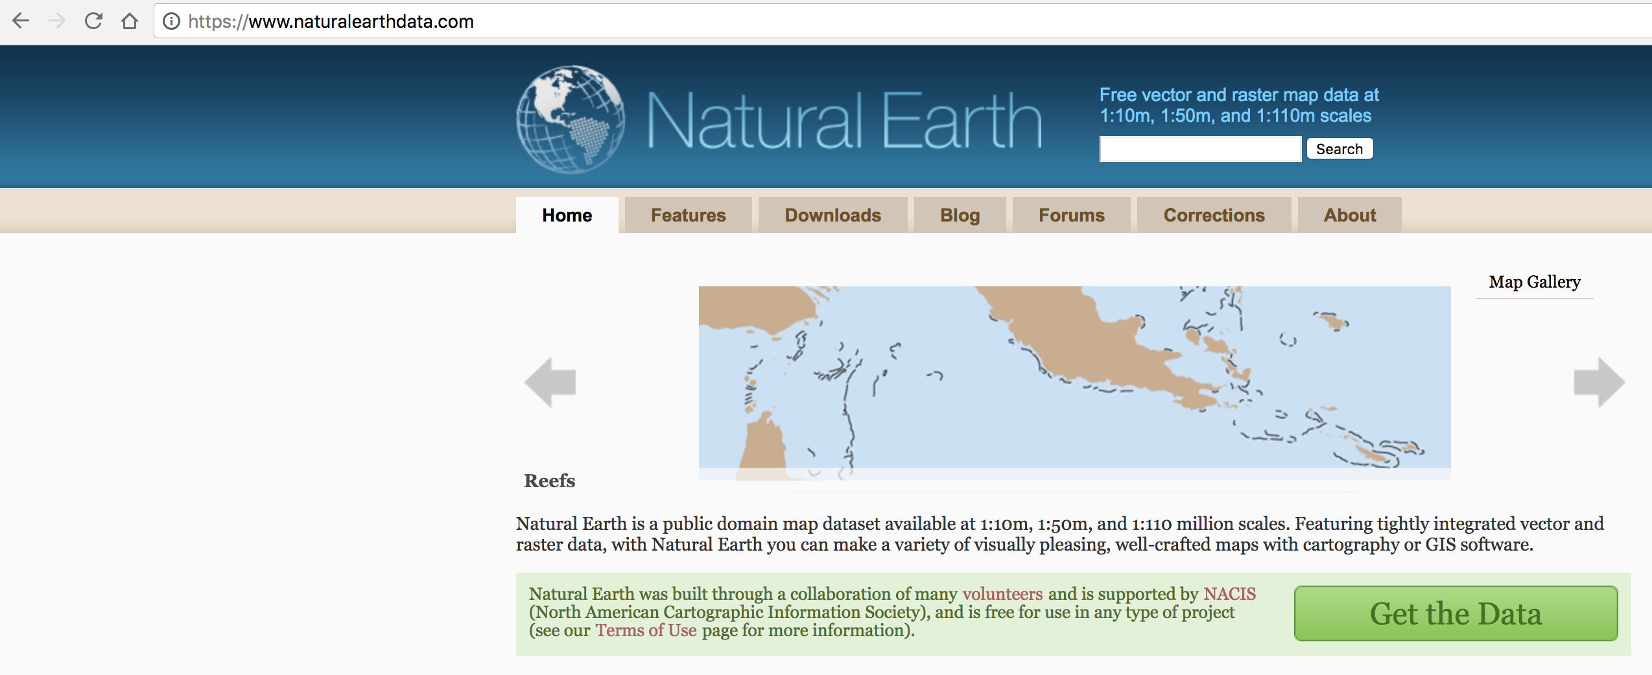Click the volunteers link
1652x675 pixels.
click(x=1002, y=593)
